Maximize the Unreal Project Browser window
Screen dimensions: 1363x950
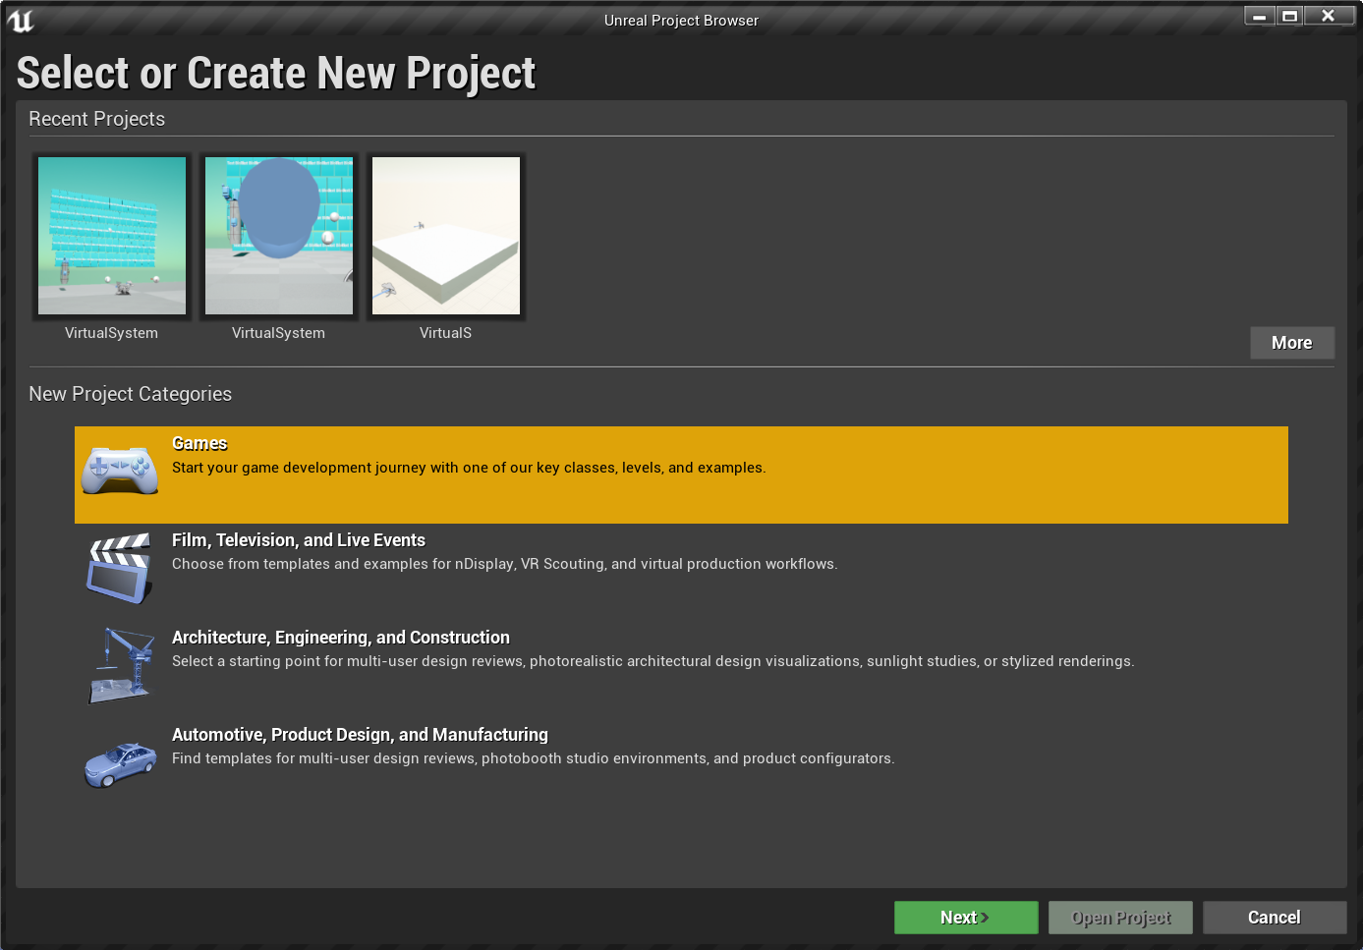(x=1290, y=16)
